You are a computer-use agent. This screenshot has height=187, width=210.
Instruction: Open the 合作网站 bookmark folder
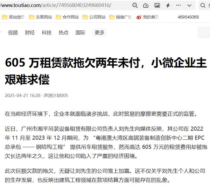[x=67, y=17]
